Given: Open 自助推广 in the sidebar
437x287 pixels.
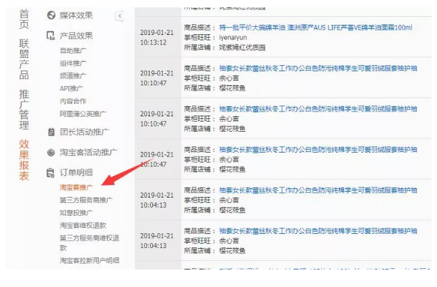Looking at the screenshot, I should click(73, 50).
